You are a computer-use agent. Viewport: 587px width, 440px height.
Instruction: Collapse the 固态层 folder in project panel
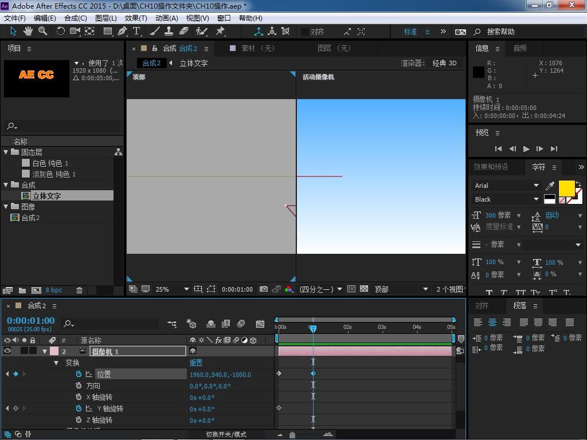point(6,152)
